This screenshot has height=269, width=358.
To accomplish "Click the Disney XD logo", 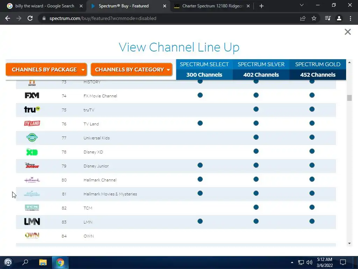I will (32, 152).
